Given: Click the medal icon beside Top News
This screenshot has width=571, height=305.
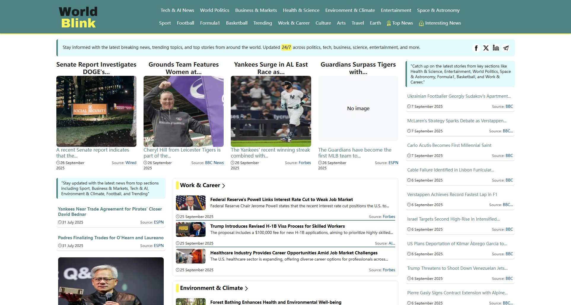Looking at the screenshot, I should (389, 23).
